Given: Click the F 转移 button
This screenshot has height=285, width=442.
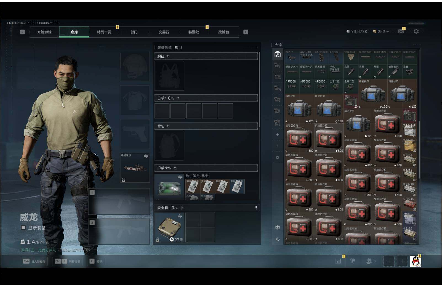Looking at the screenshot, I should point(96,261).
